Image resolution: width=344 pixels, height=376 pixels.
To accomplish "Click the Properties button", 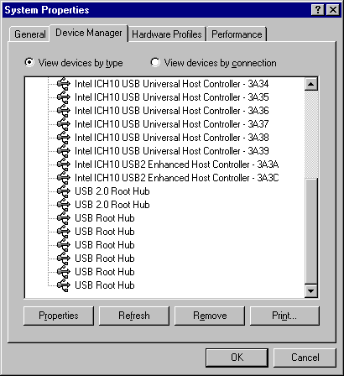I will (x=59, y=316).
